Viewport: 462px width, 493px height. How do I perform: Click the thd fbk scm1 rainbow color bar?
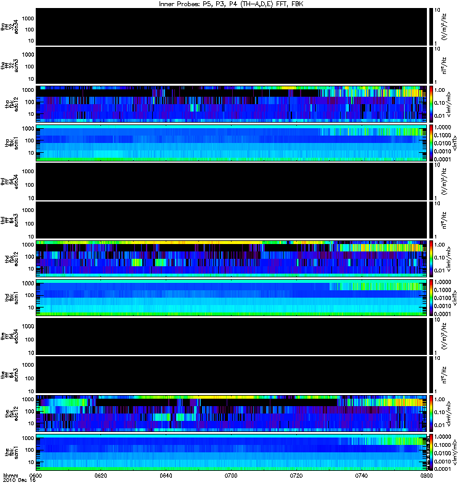pos(431,298)
